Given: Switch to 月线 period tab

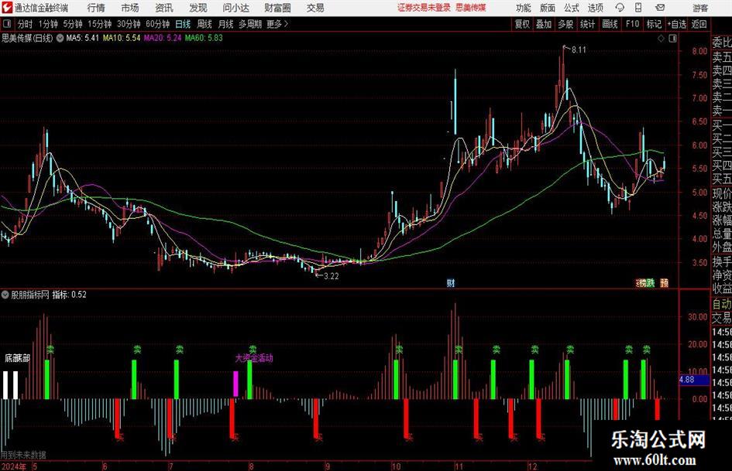Looking at the screenshot, I should pyautogui.click(x=226, y=24).
